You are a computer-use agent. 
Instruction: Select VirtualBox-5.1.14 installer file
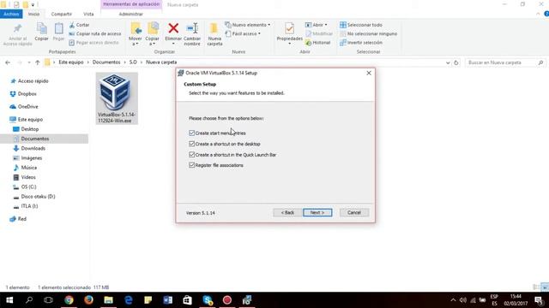tap(117, 99)
